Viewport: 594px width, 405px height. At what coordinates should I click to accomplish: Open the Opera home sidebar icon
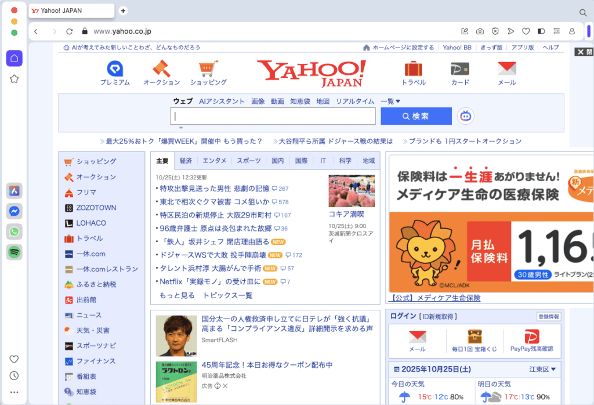point(15,59)
